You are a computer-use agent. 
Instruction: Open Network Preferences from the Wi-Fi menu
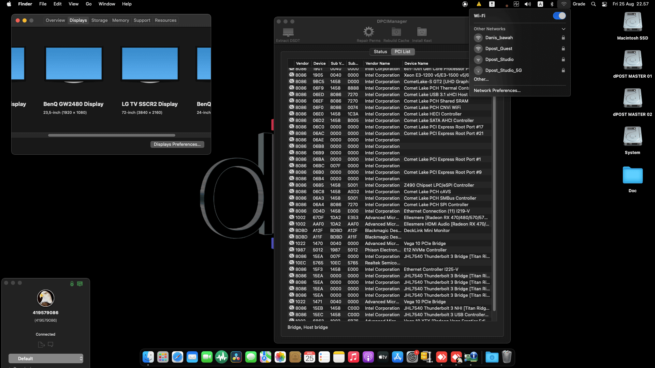coord(497,90)
